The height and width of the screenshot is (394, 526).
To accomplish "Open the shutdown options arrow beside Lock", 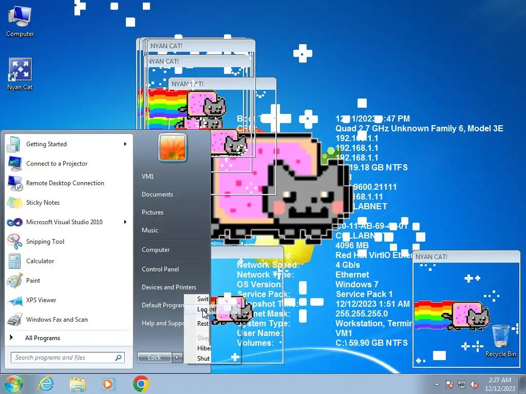I will coord(177,358).
